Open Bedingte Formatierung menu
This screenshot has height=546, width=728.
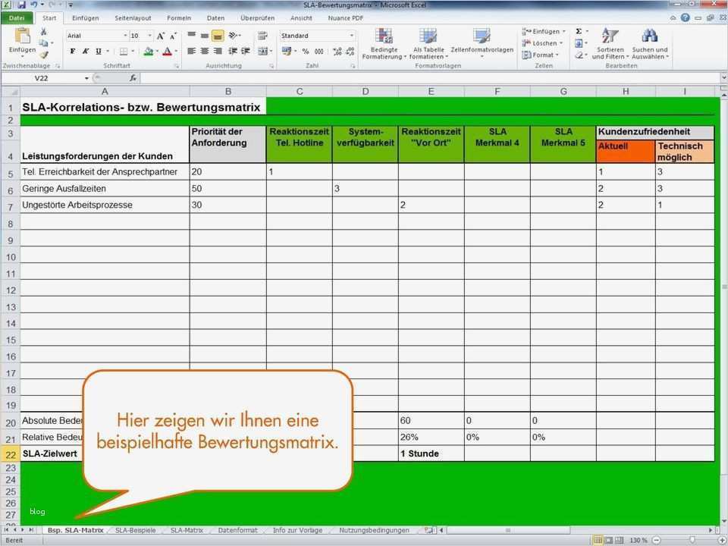384,44
